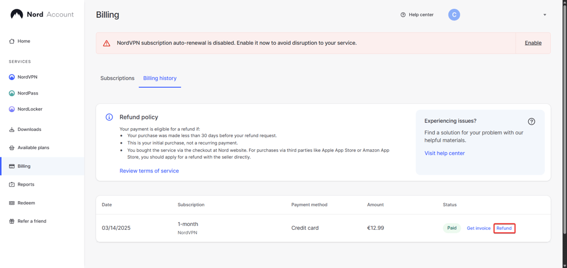Open Help center link in header
The height and width of the screenshot is (268, 567).
click(421, 15)
